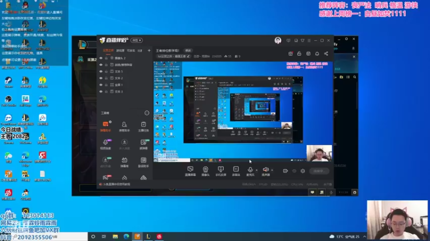Screen dimensions: 430x241
Task: Switch to the third scene tab
Action: click(x=131, y=50)
